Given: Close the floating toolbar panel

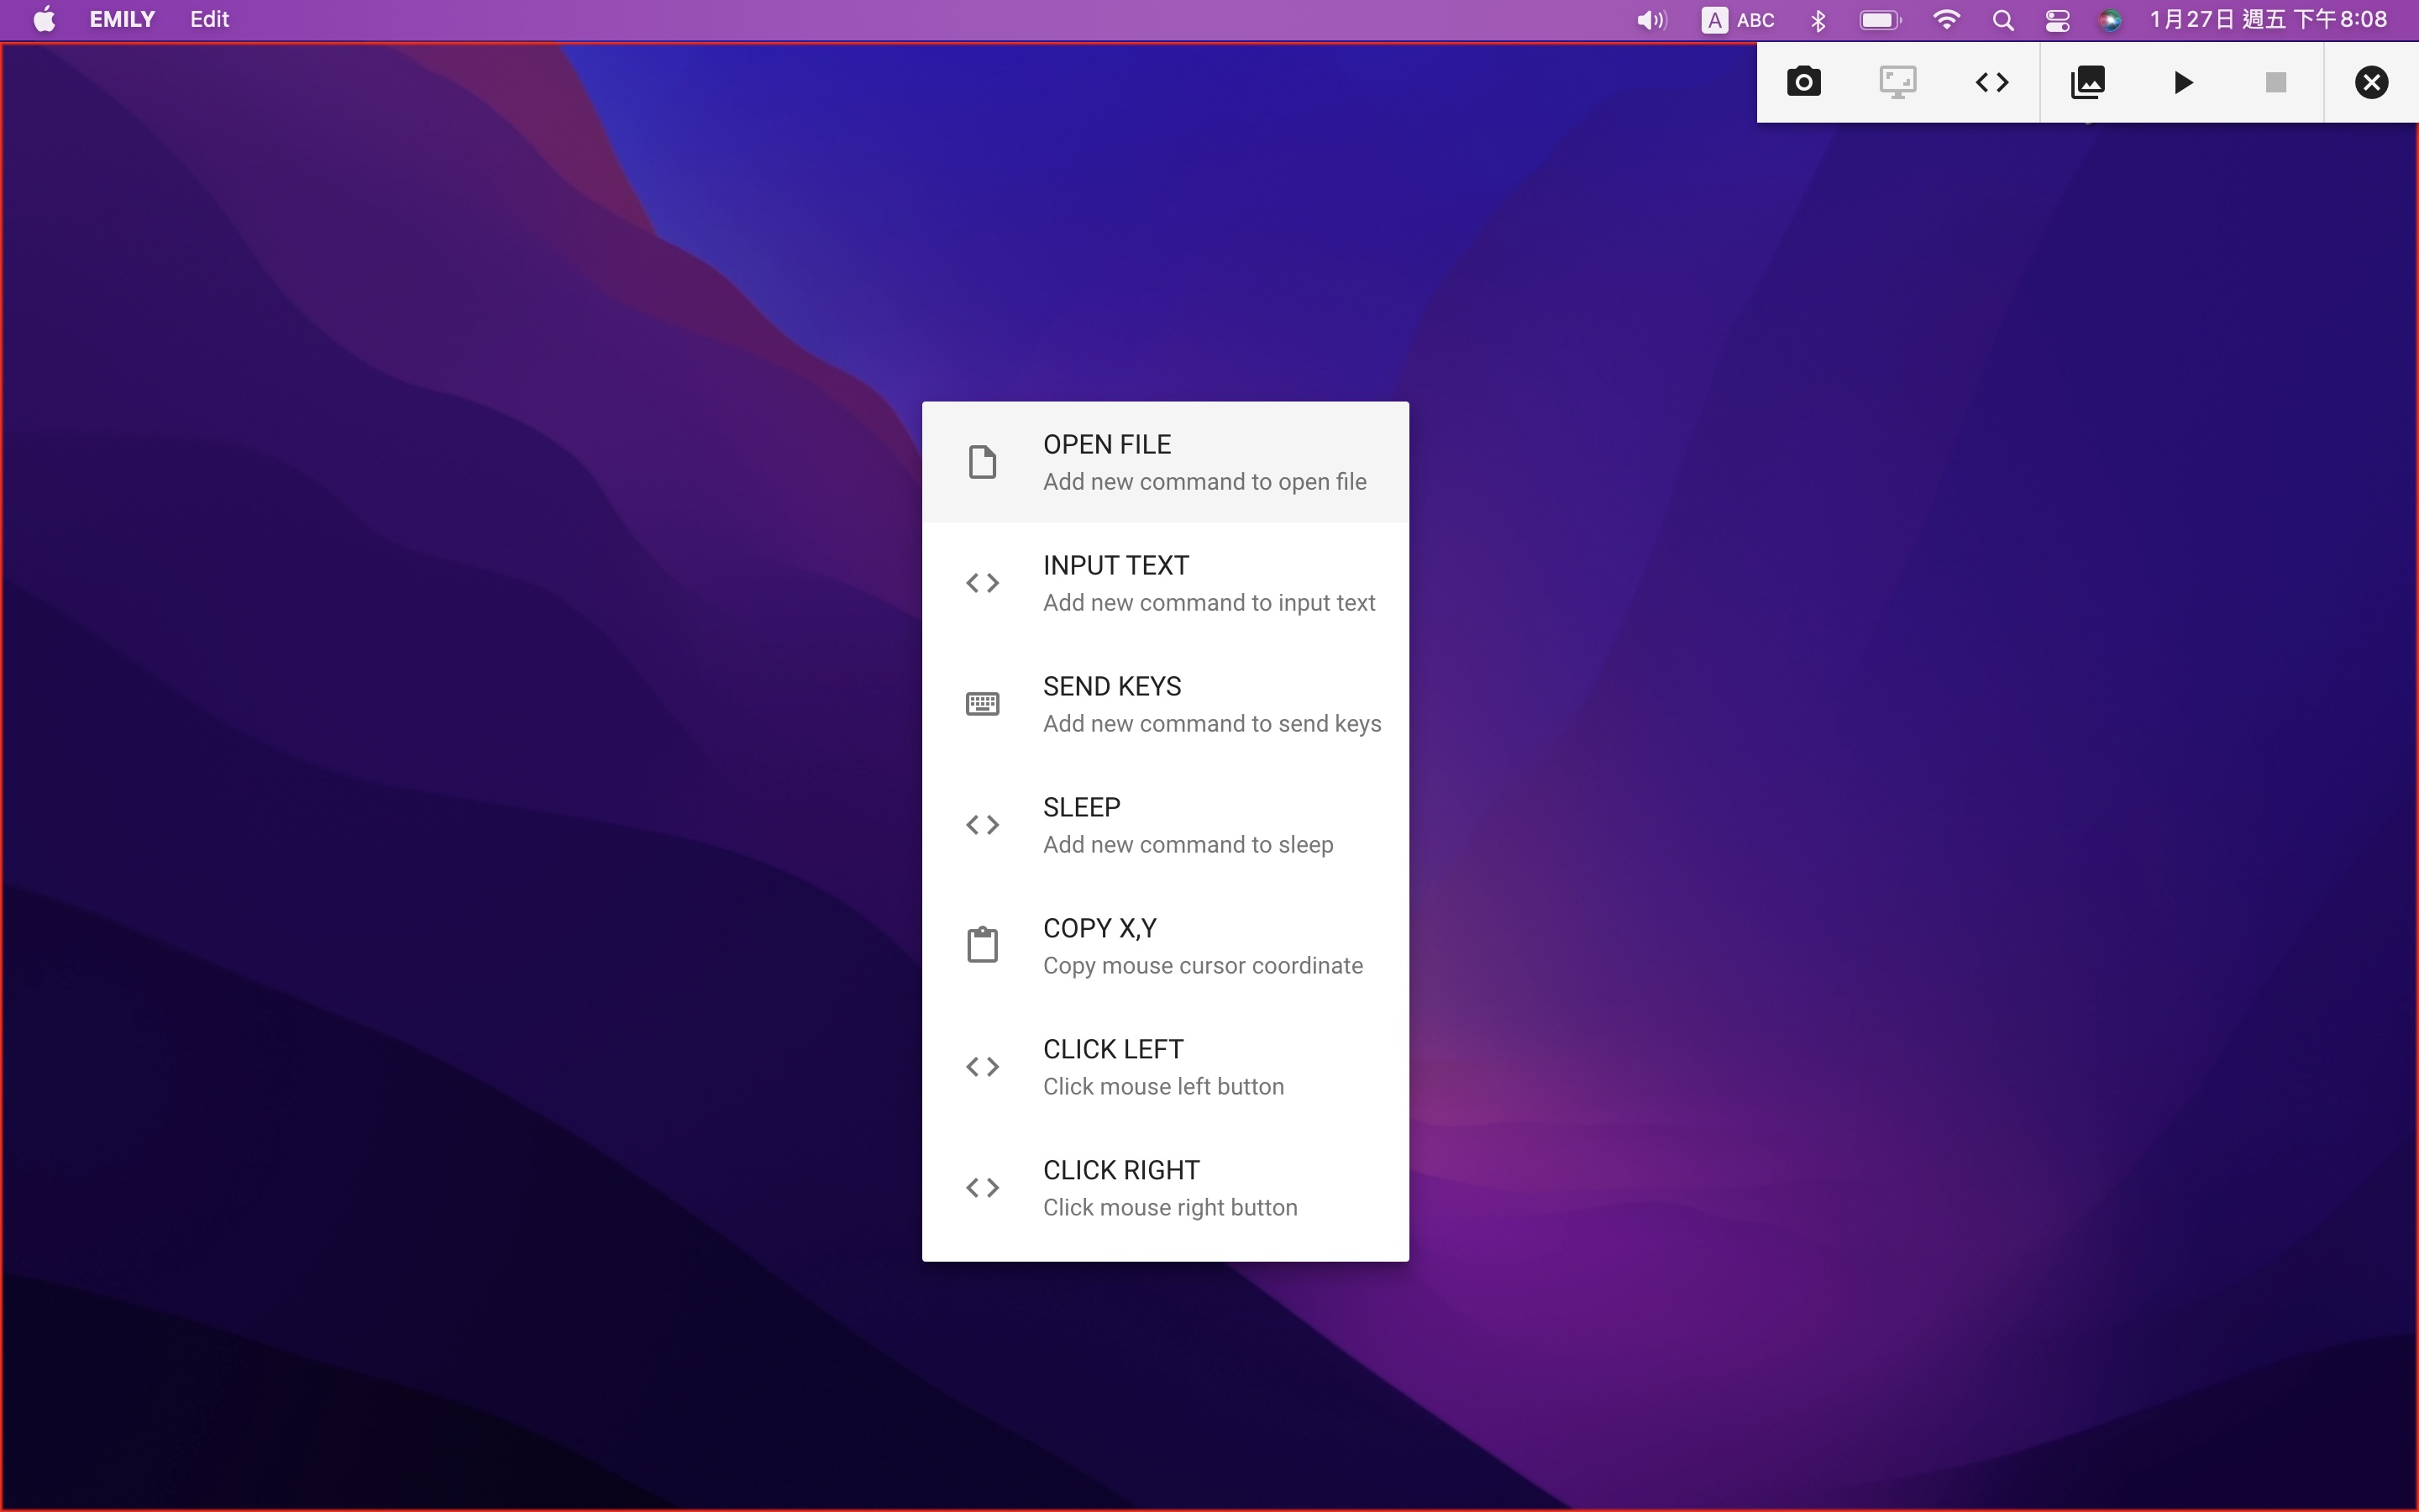Looking at the screenshot, I should [x=2371, y=82].
